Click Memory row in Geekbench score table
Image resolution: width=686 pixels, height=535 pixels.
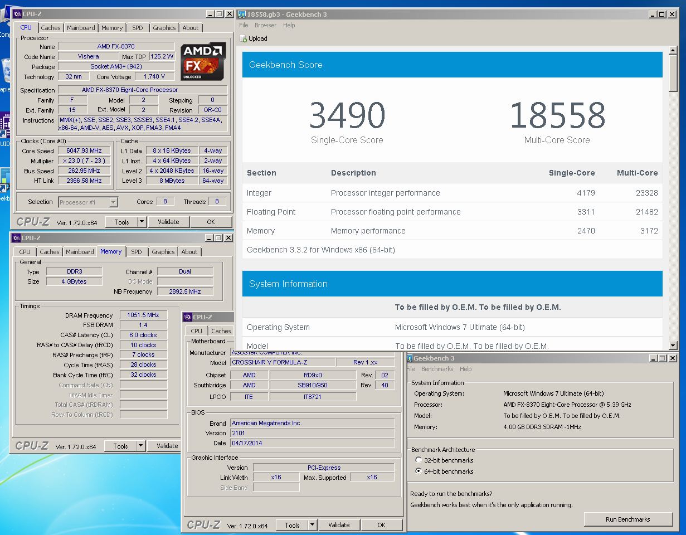(453, 231)
